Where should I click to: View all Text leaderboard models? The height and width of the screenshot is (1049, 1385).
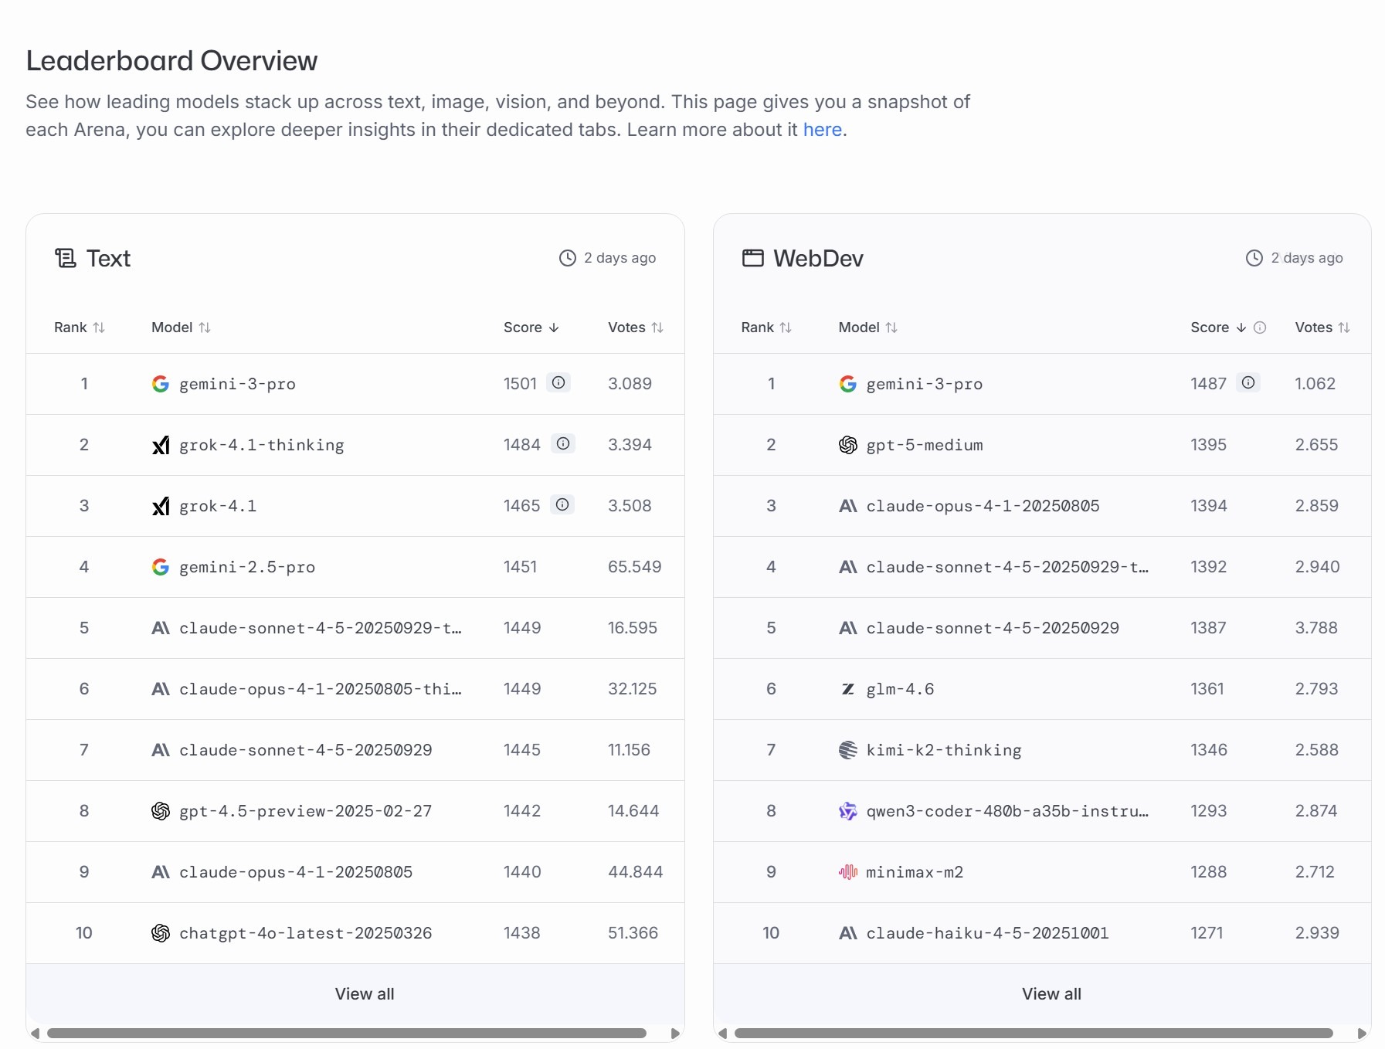point(364,994)
